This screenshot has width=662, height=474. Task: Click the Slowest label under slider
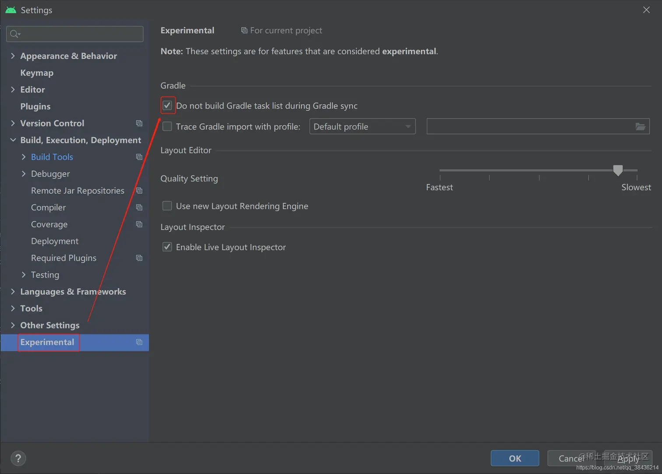636,187
